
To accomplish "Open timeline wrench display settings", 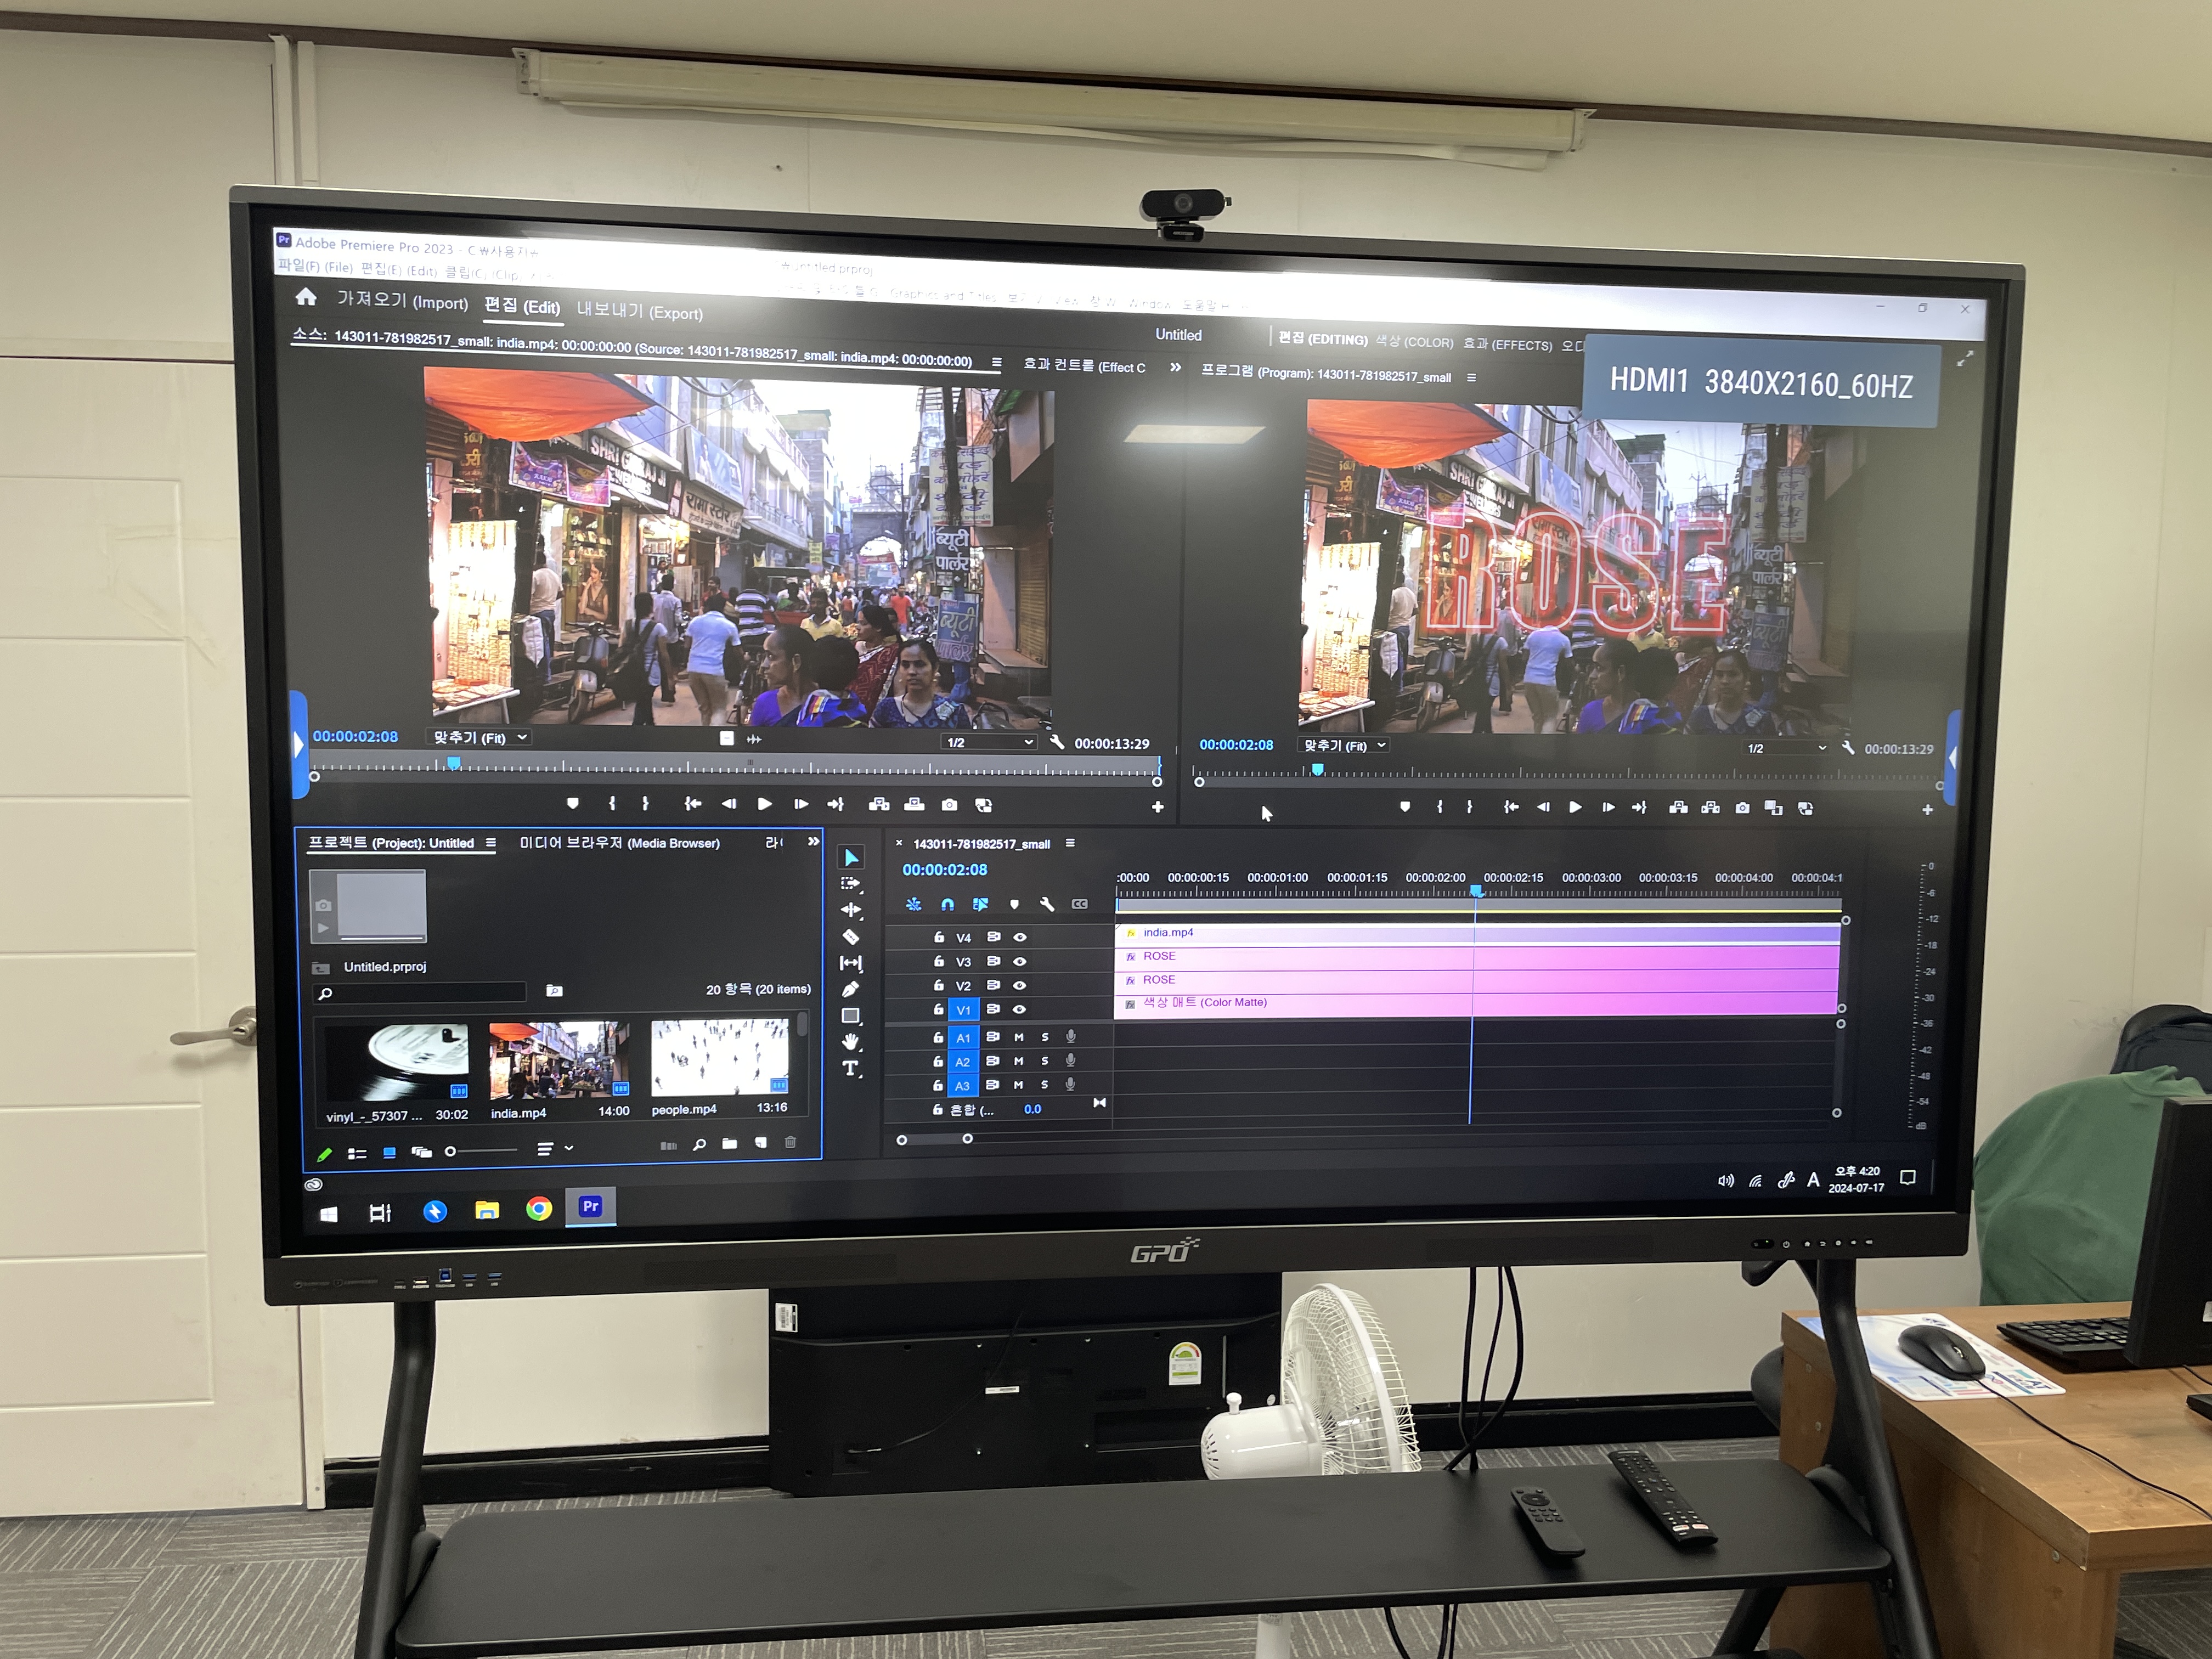I will point(1047,904).
